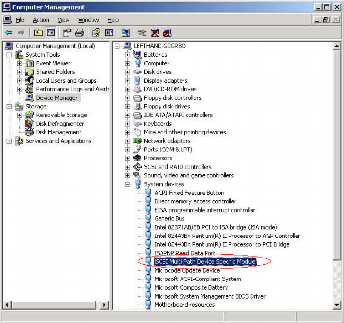The height and width of the screenshot is (323, 344).
Task: Click the Disable device toolbar icon
Action: (x=167, y=33)
